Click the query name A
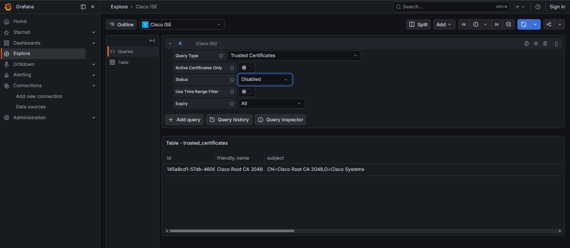570x248 pixels. pyautogui.click(x=180, y=43)
